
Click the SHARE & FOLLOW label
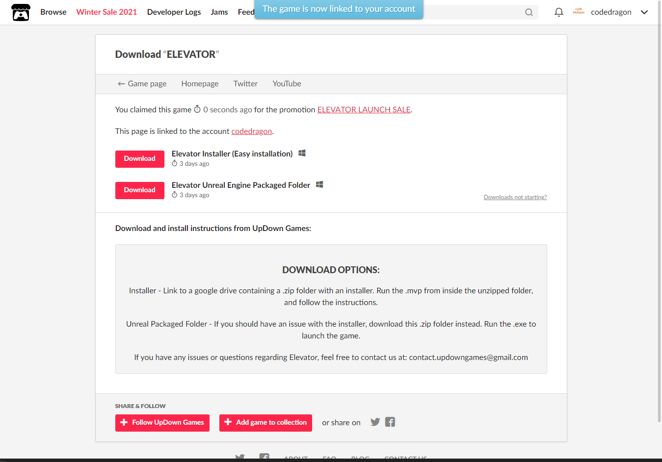140,406
